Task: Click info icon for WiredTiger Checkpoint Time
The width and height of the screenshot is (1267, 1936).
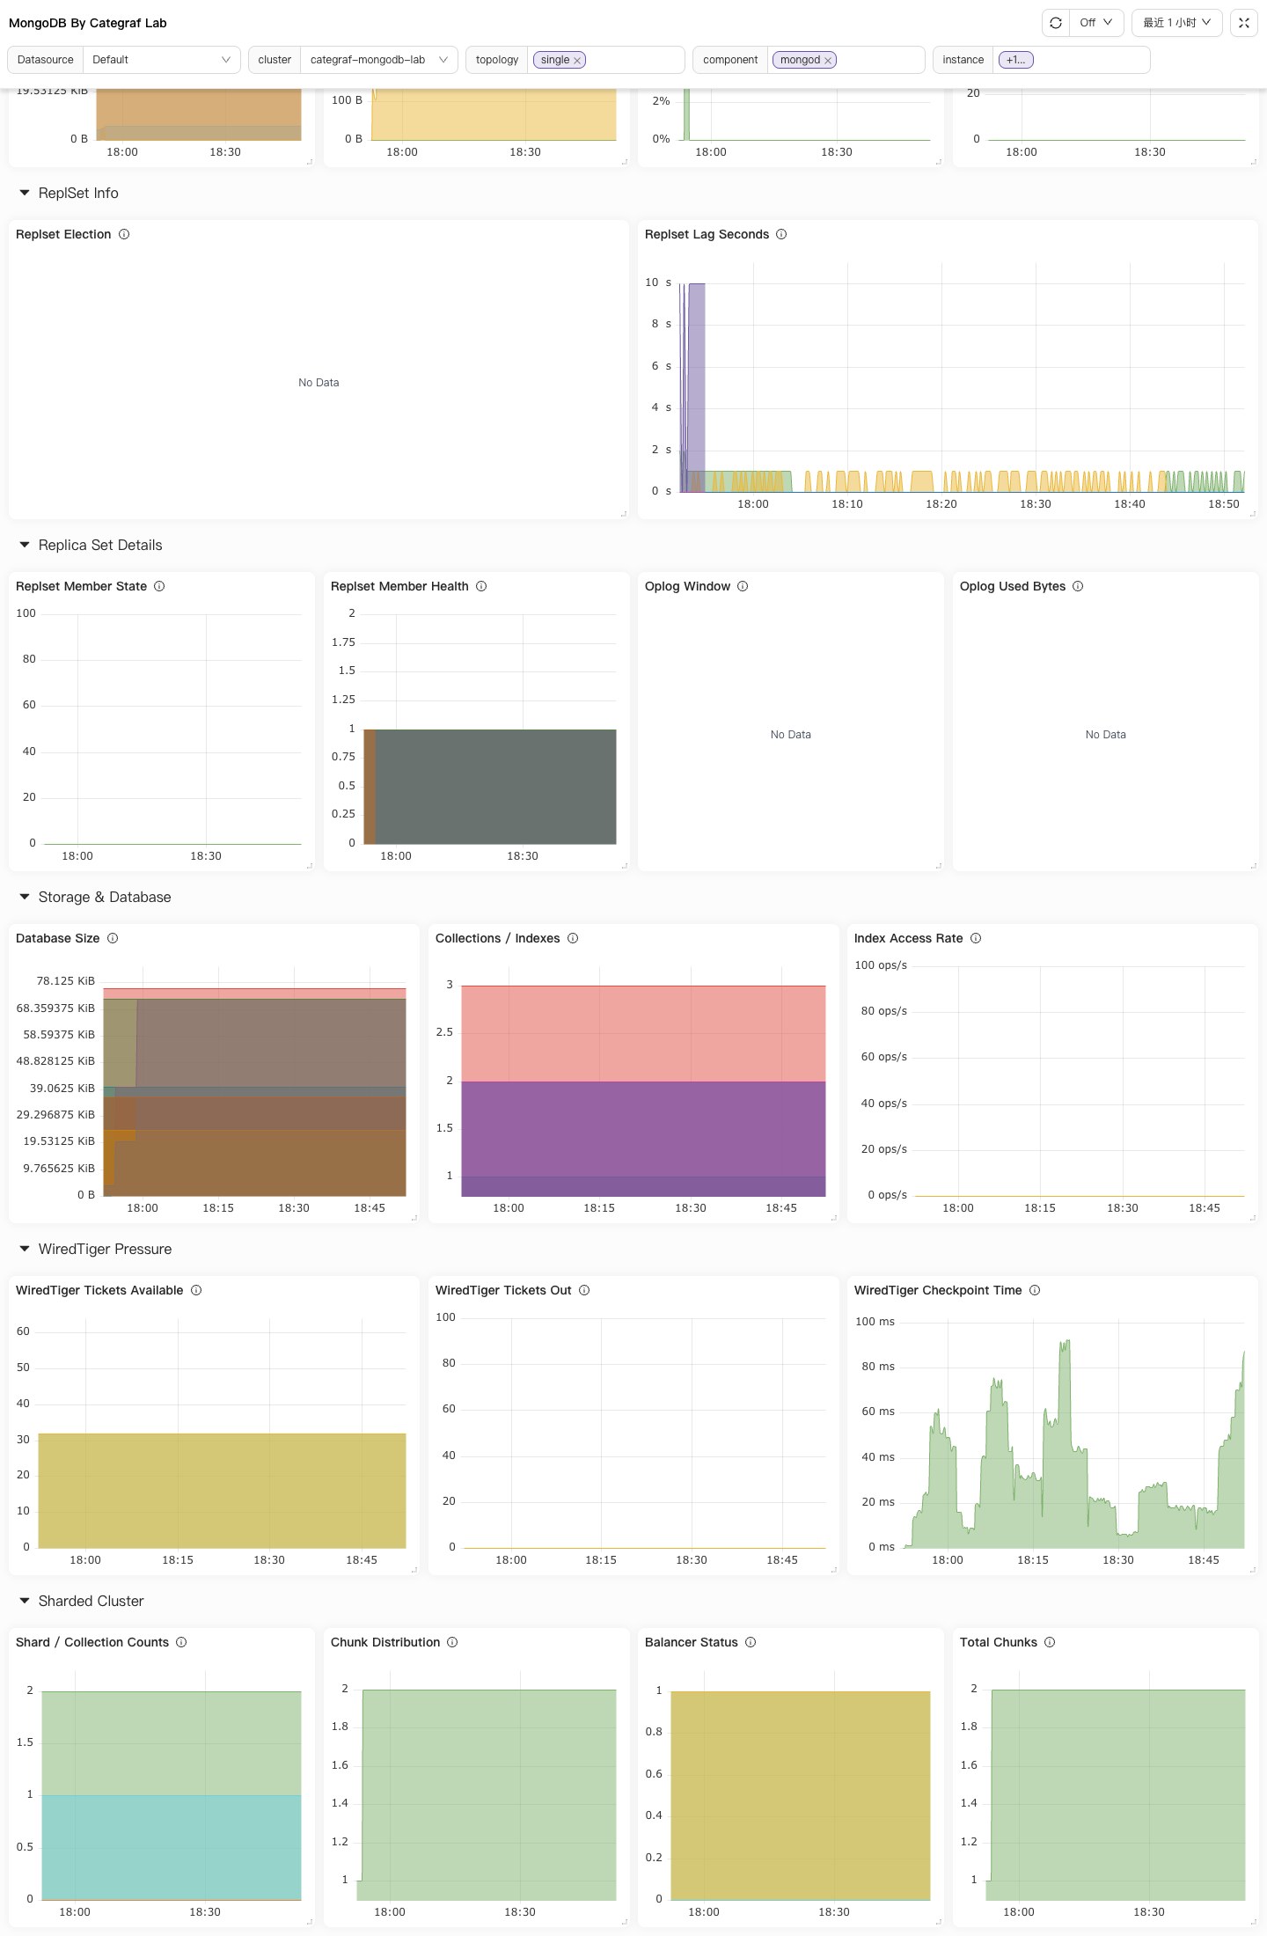Action: pos(1035,1290)
